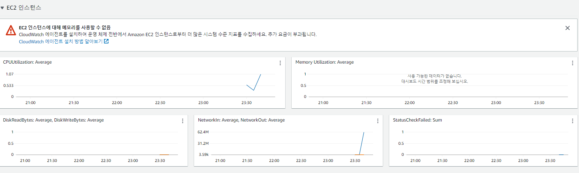Open StatusCheckFailed widget three-dot menu
579x173 pixels.
pyautogui.click(x=572, y=121)
